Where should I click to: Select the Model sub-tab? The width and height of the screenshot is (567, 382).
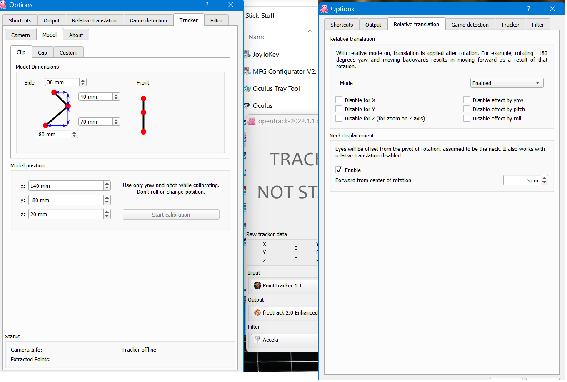pyautogui.click(x=50, y=35)
